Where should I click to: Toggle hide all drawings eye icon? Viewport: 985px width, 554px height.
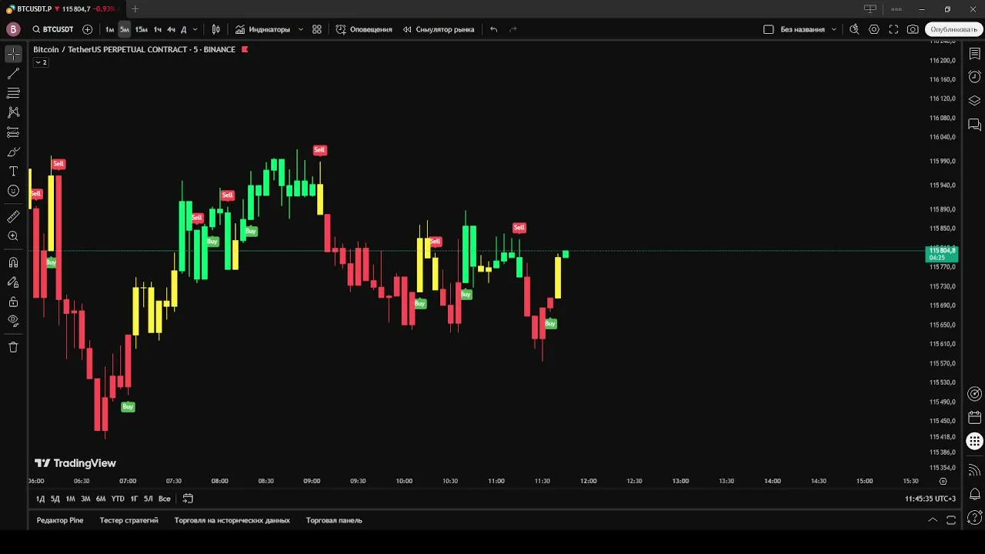point(13,321)
